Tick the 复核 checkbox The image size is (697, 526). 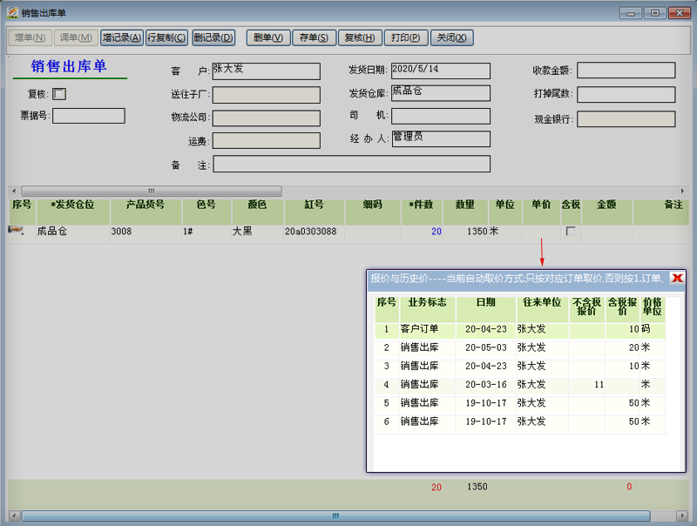tap(59, 94)
